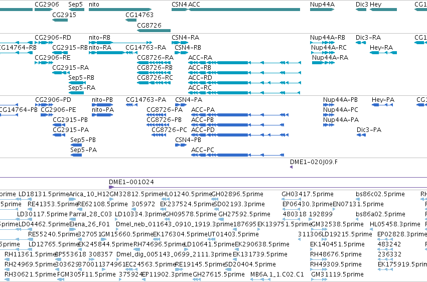Click the CG2915 gene label

(x=64, y=15)
